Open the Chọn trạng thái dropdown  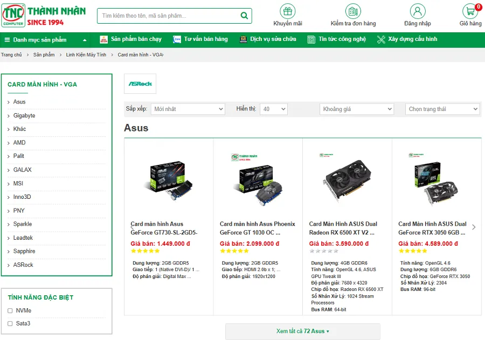pyautogui.click(x=442, y=109)
